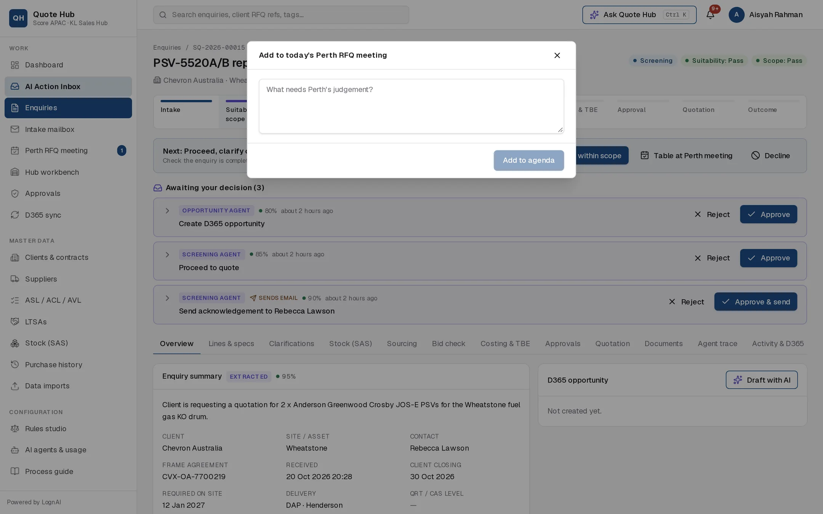Open Rules studio scales icon
Screen dimensions: 823x514
point(15,428)
